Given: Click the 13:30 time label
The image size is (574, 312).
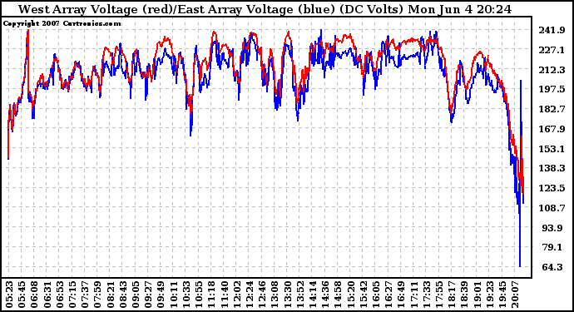Looking at the screenshot, I should pos(288,295).
